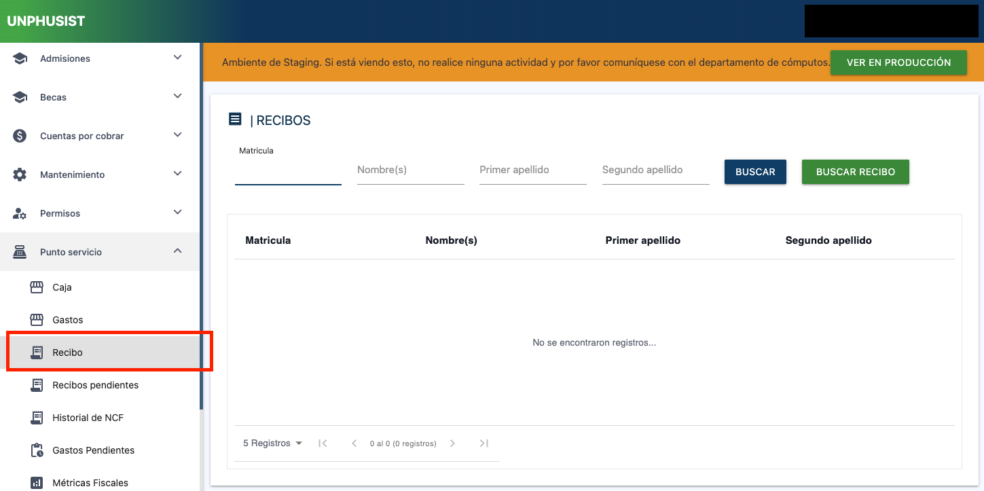The width and height of the screenshot is (984, 491).
Task: Go to the last page of results
Action: (x=484, y=443)
